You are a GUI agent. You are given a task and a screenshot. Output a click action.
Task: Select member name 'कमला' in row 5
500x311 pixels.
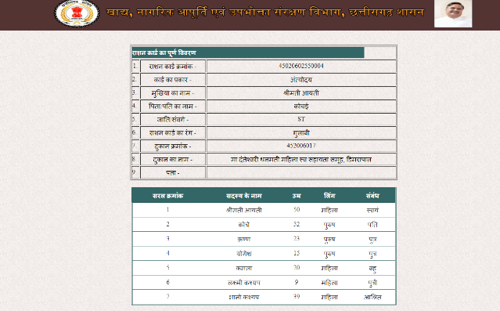[x=244, y=269]
